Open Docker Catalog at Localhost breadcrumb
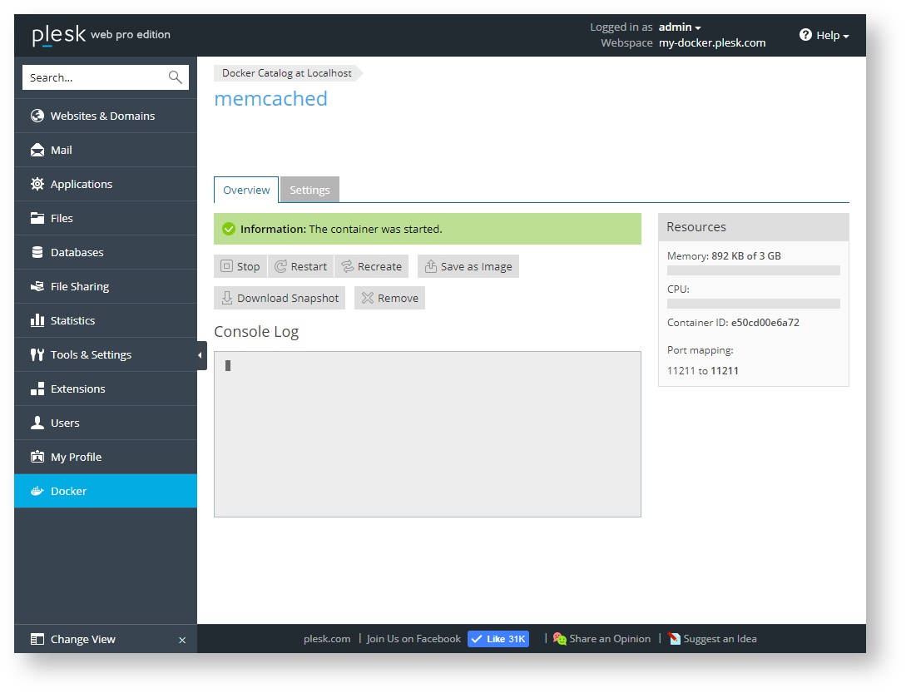906x693 pixels. [286, 73]
